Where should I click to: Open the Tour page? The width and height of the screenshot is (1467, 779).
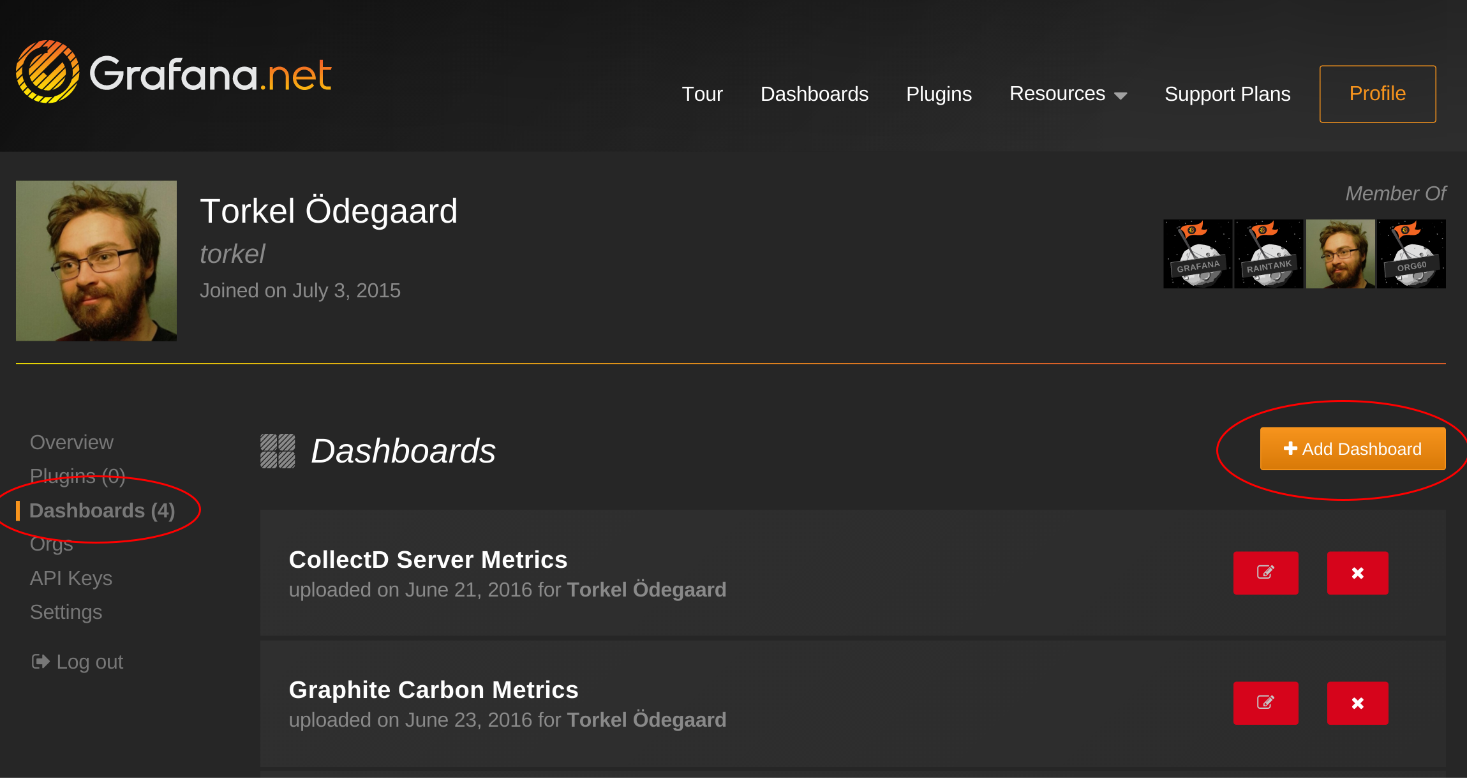tap(702, 94)
